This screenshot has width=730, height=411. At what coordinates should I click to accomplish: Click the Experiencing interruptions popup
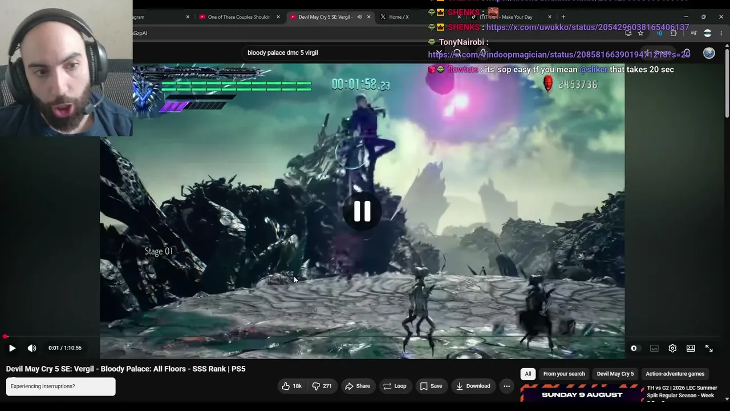(x=60, y=386)
